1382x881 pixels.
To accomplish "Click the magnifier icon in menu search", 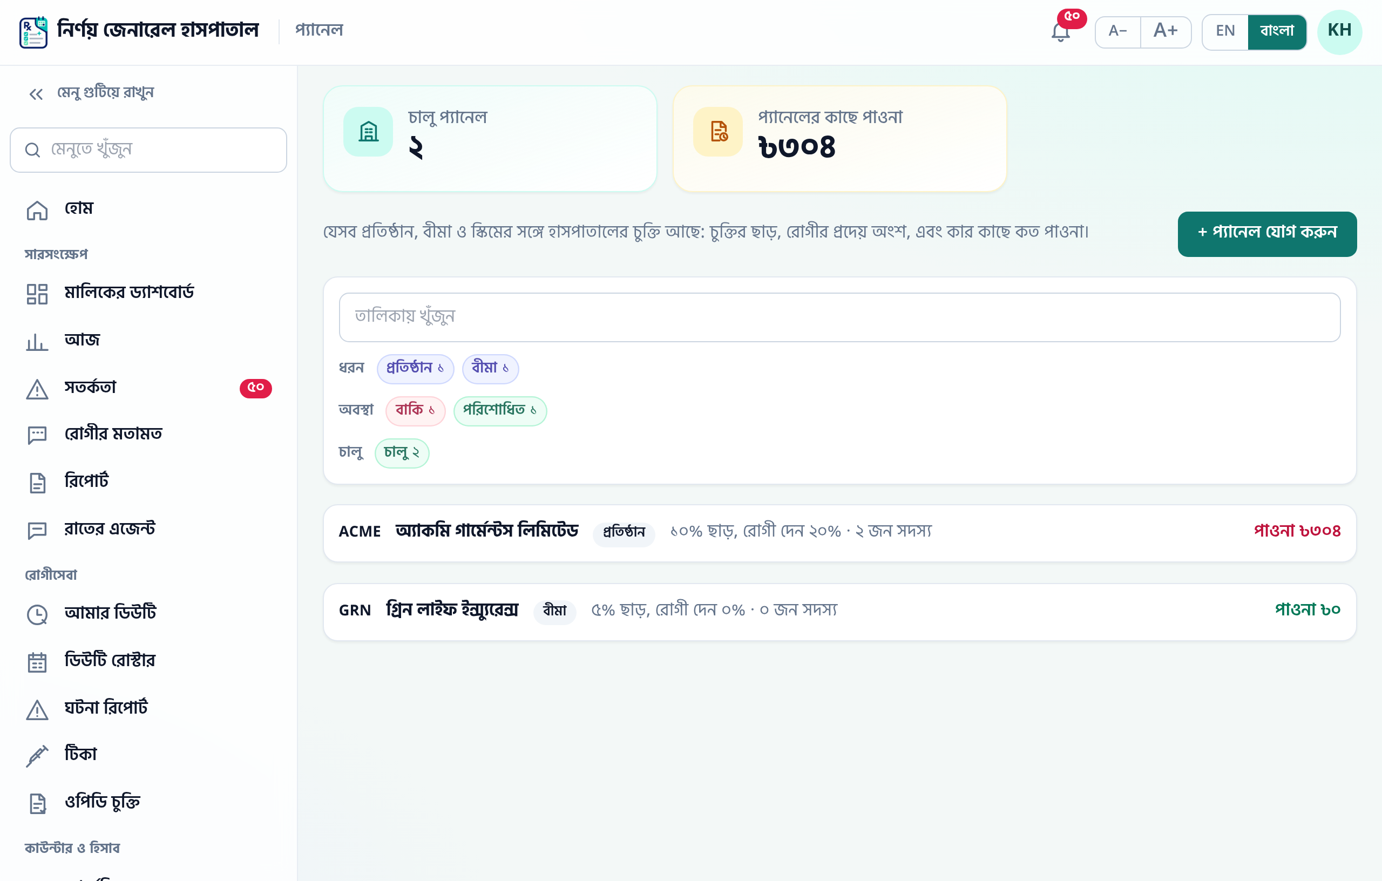I will click(33, 151).
